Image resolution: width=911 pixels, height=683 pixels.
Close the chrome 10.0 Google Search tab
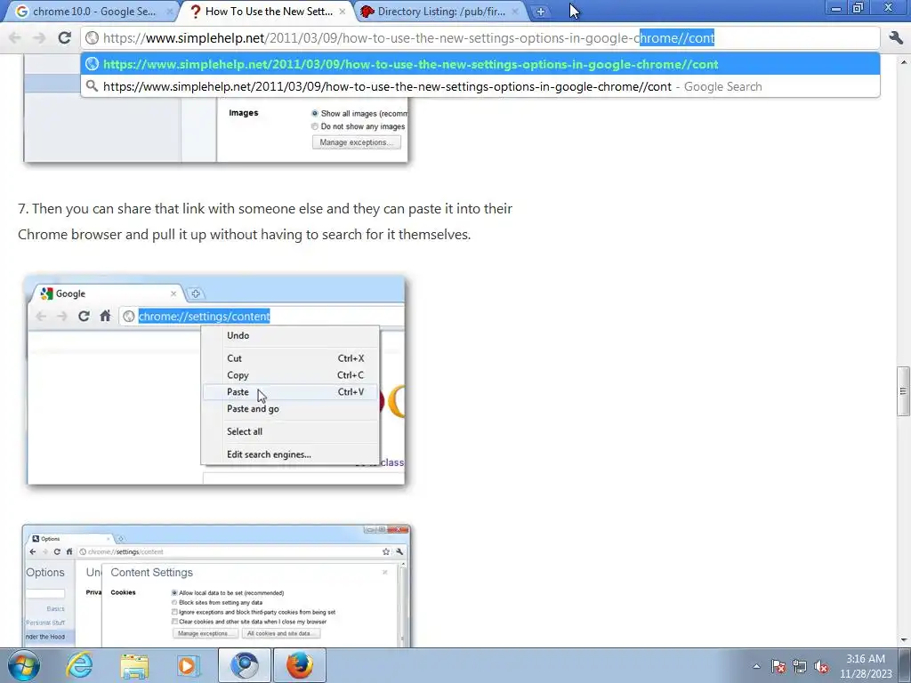170,12
